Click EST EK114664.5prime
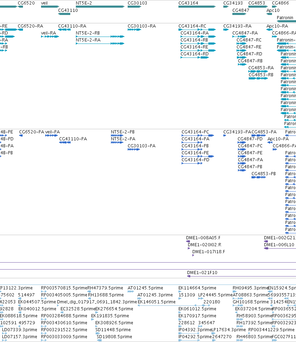This screenshot has height=342, width=296. point(197,288)
